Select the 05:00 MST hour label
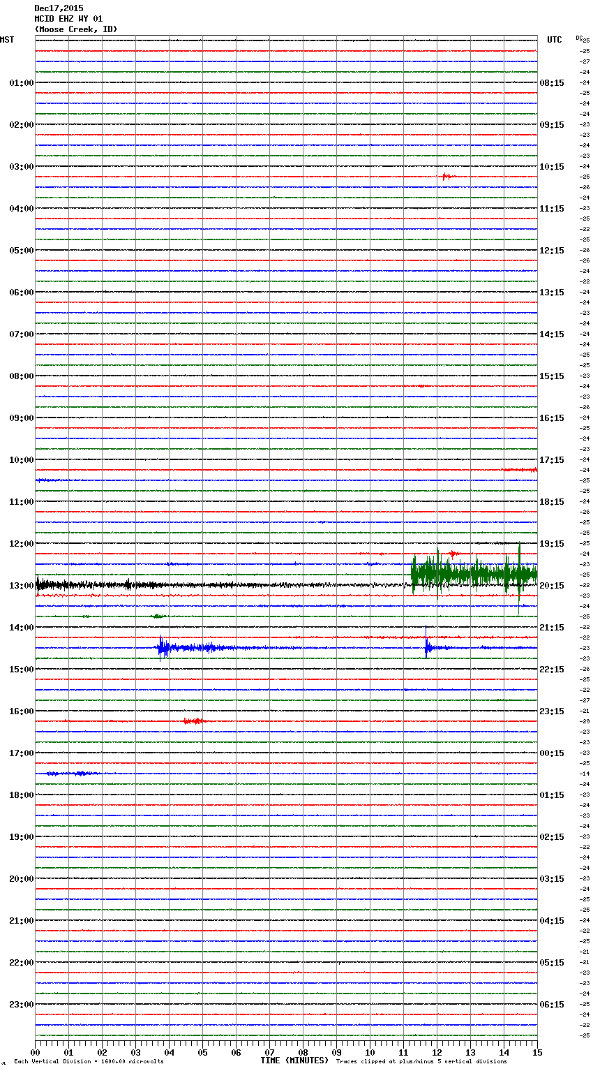The height and width of the screenshot is (1071, 593). tap(22, 251)
